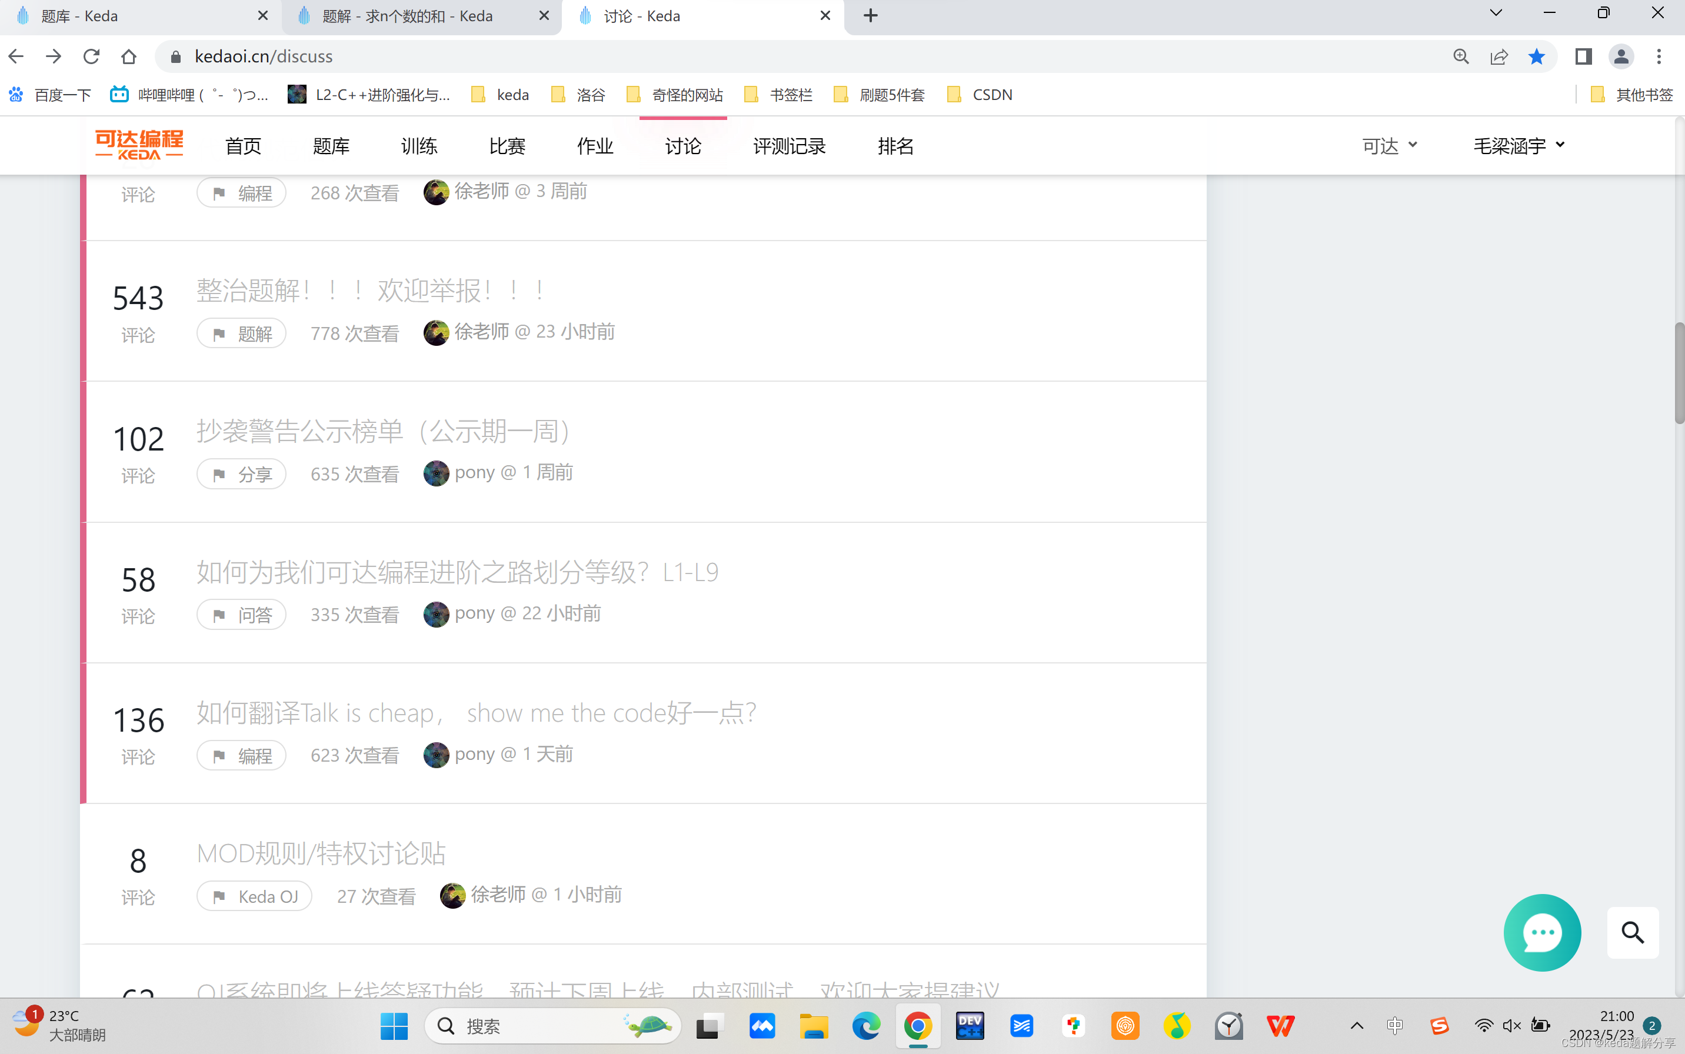This screenshot has width=1685, height=1054.
Task: Toggle muted volume in system tray
Action: pos(1511,1025)
